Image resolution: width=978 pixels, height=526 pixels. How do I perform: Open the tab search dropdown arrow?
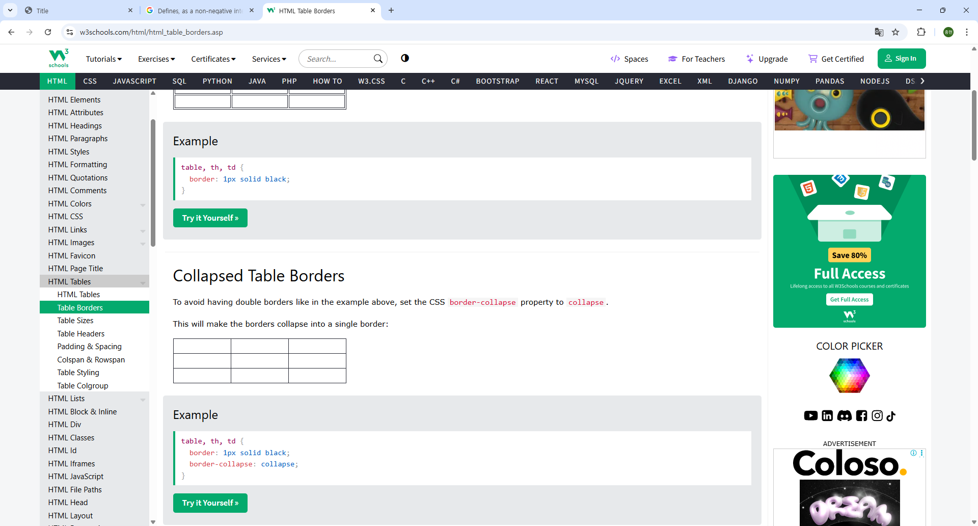pos(10,10)
